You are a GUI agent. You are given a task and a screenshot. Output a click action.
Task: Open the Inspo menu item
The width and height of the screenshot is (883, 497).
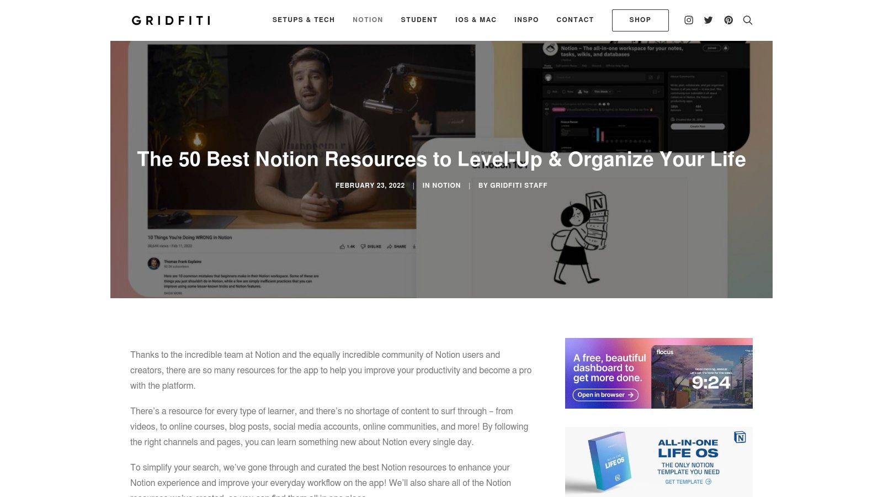pyautogui.click(x=526, y=20)
